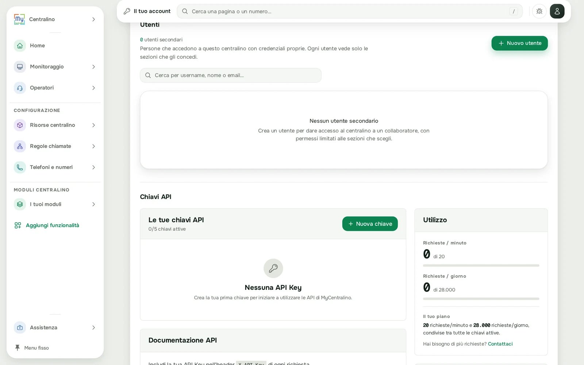This screenshot has height=365, width=584.
Task: Click the Risorse centralino cube icon
Action: 20,125
